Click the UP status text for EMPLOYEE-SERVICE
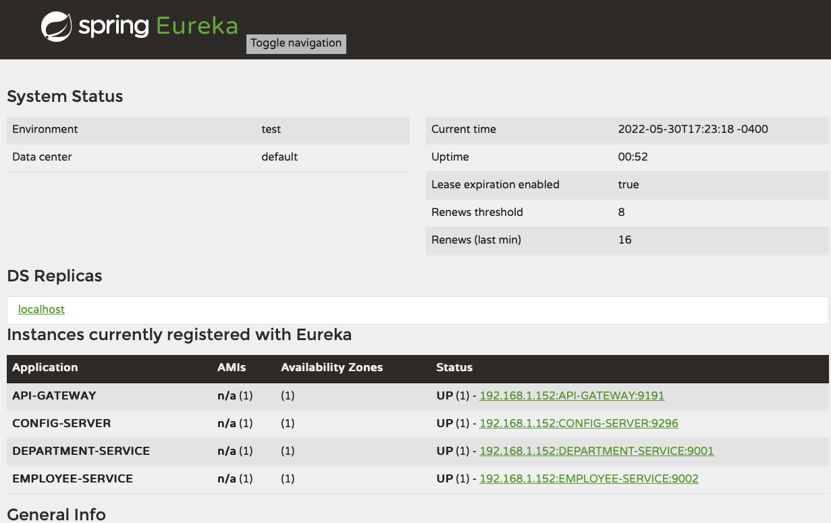 point(445,478)
